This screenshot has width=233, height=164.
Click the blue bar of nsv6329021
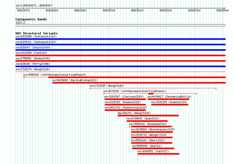[x=120, y=45]
